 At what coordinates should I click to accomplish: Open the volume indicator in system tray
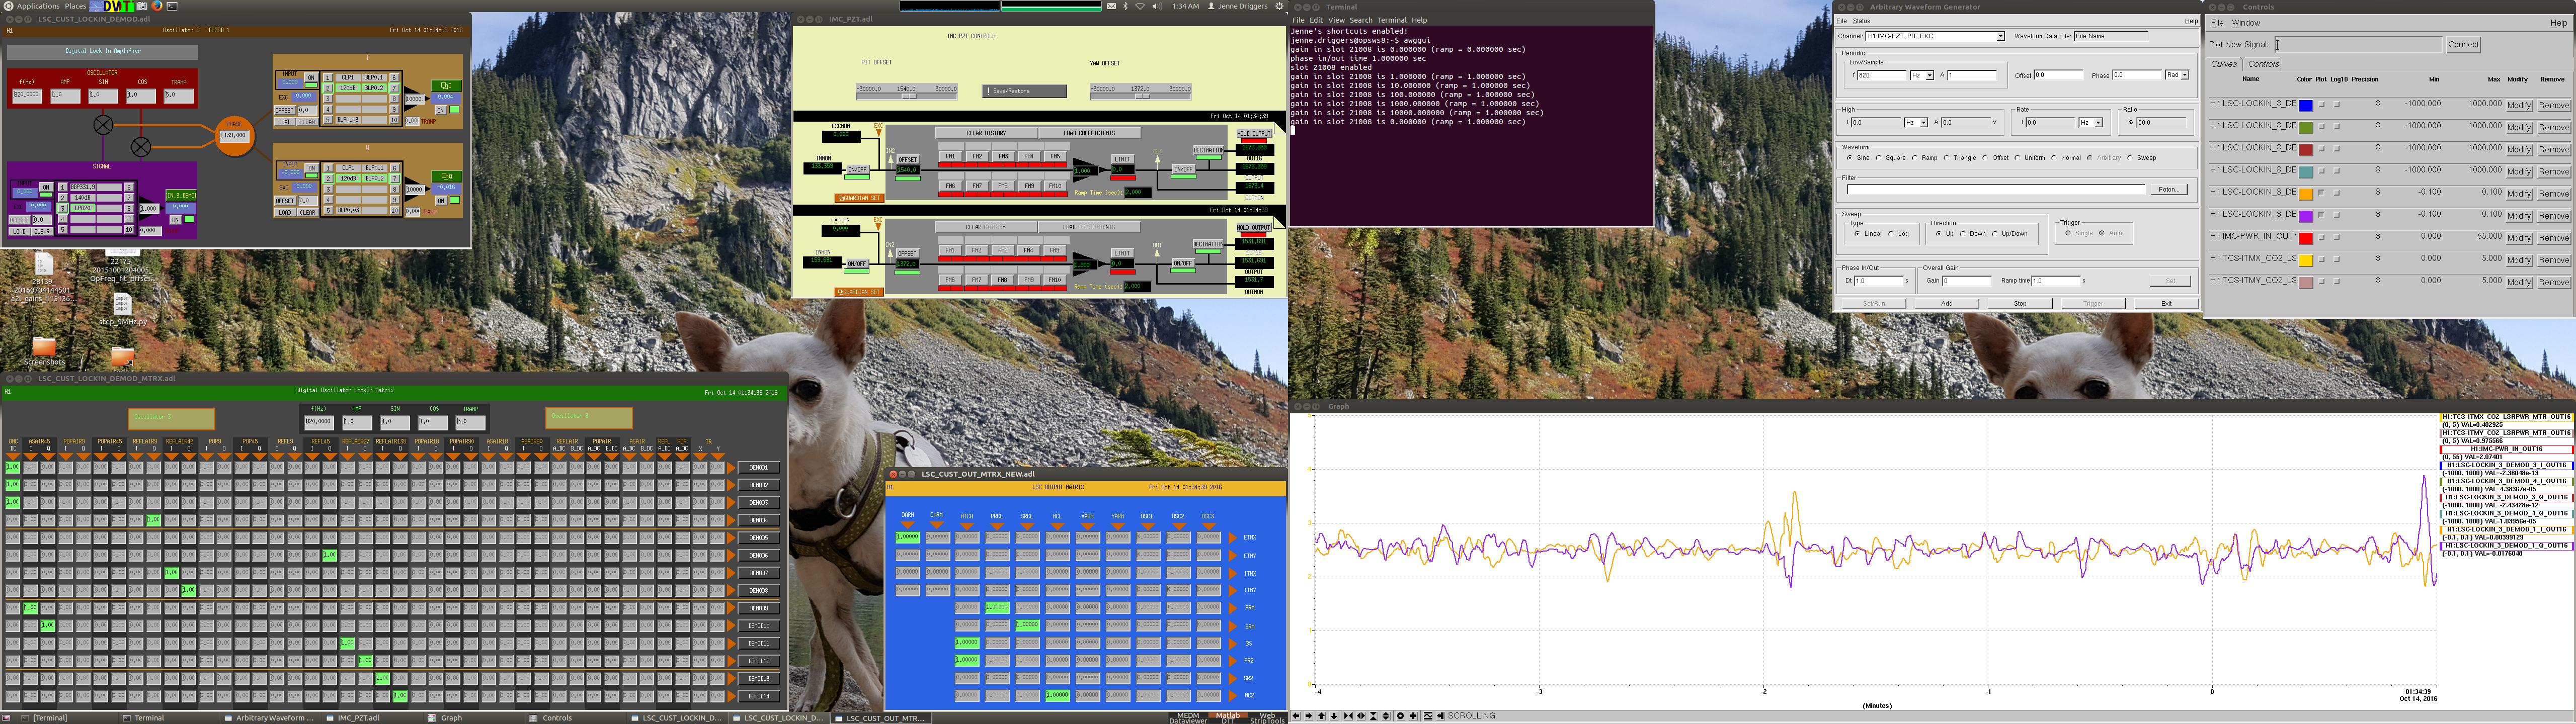(1158, 6)
